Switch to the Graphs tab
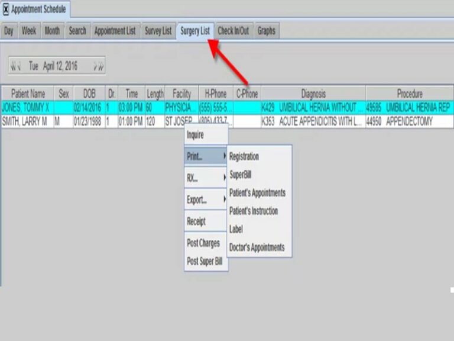This screenshot has height=341, width=454. point(267,31)
